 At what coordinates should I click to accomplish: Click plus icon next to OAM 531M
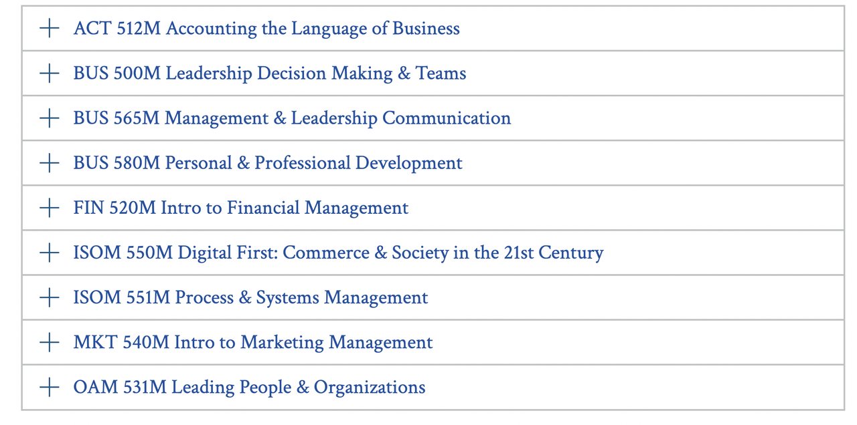pos(50,387)
